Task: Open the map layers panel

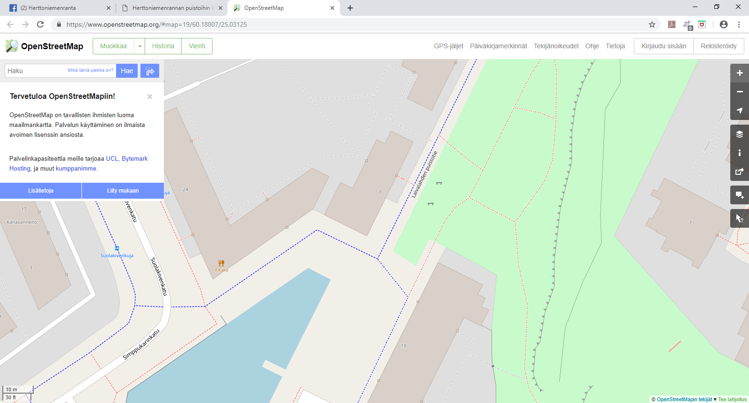Action: pyautogui.click(x=740, y=134)
